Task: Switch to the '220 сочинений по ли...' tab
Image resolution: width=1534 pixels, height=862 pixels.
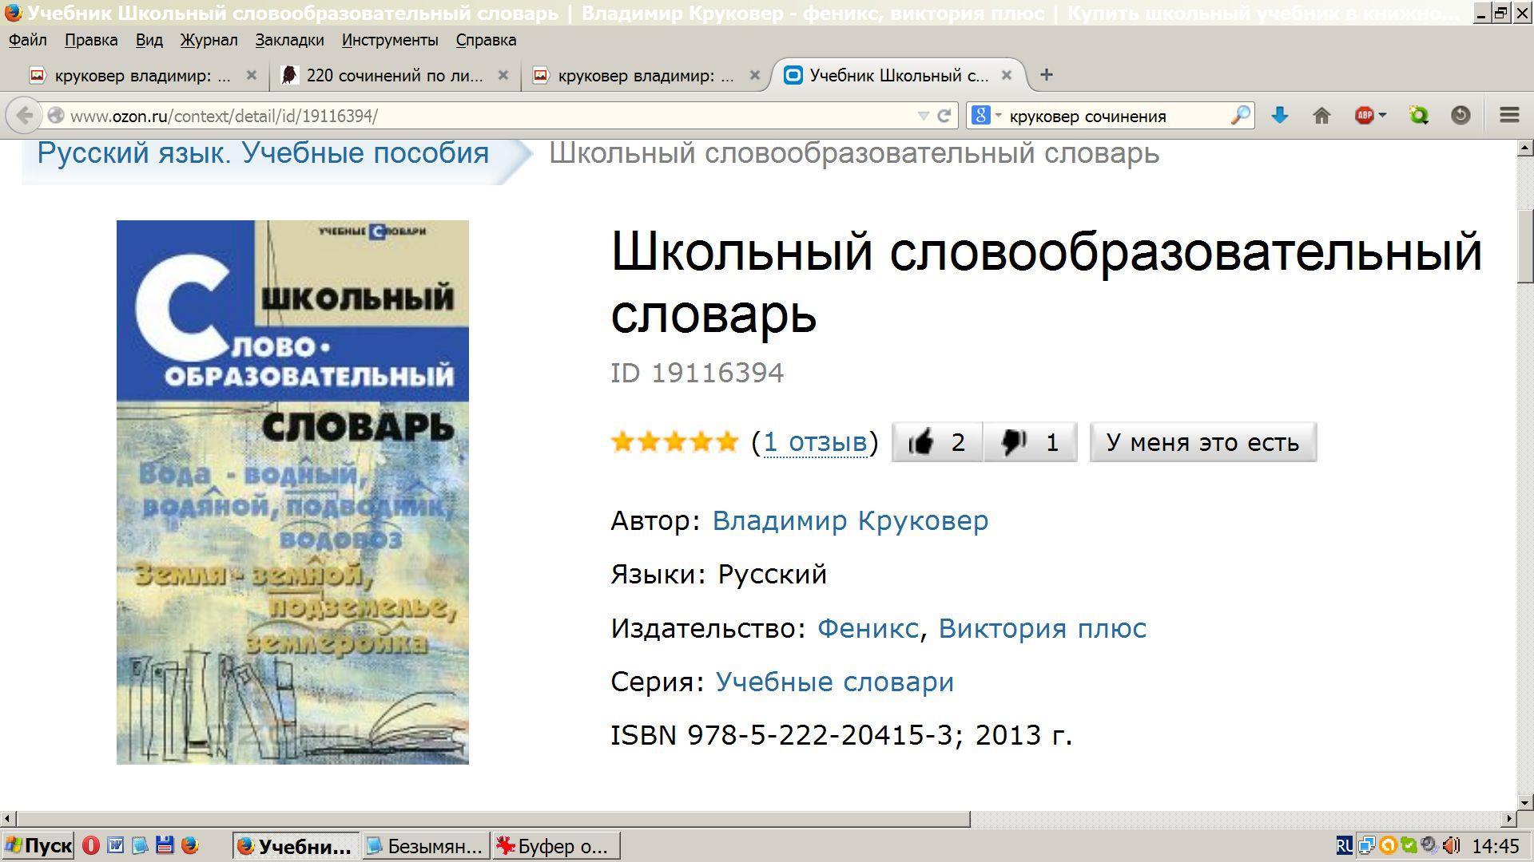Action: (x=395, y=75)
